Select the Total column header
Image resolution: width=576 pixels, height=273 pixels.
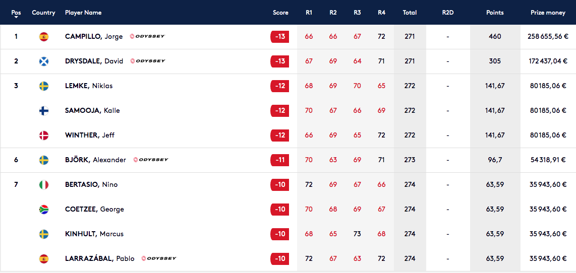pos(410,13)
